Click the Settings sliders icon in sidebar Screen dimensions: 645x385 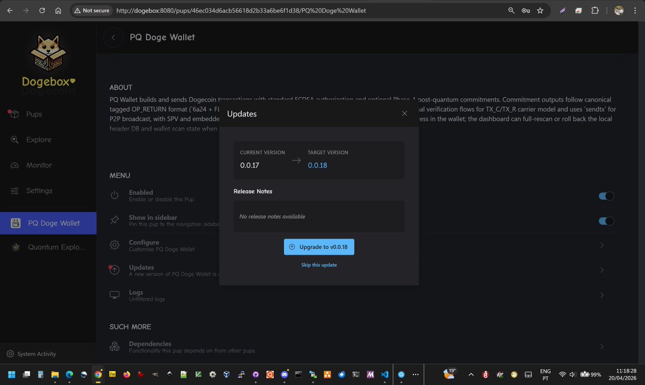pyautogui.click(x=15, y=191)
